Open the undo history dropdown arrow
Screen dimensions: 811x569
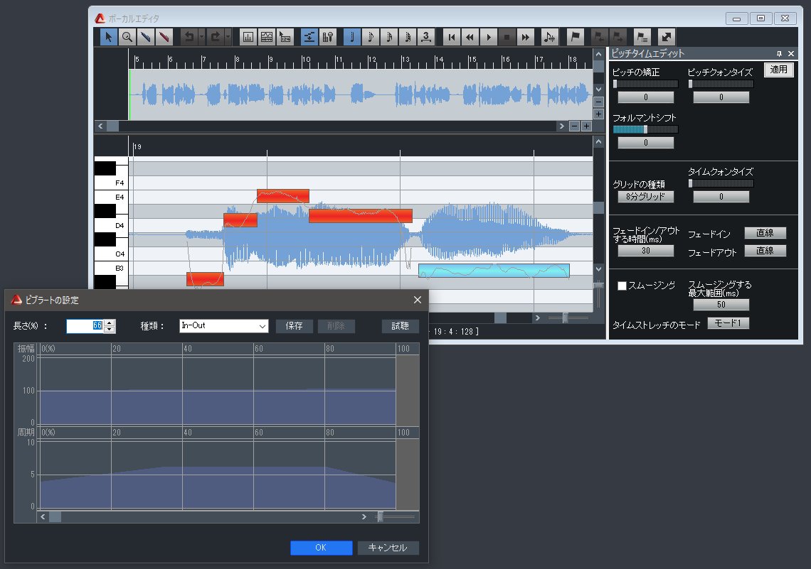click(x=201, y=37)
